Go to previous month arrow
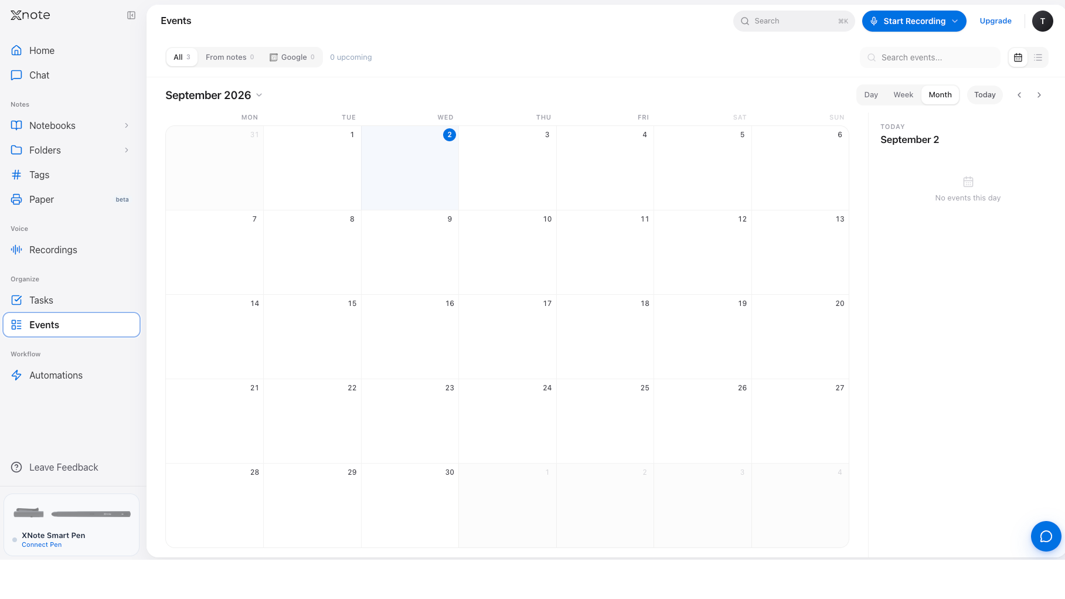1065x599 pixels. point(1019,95)
